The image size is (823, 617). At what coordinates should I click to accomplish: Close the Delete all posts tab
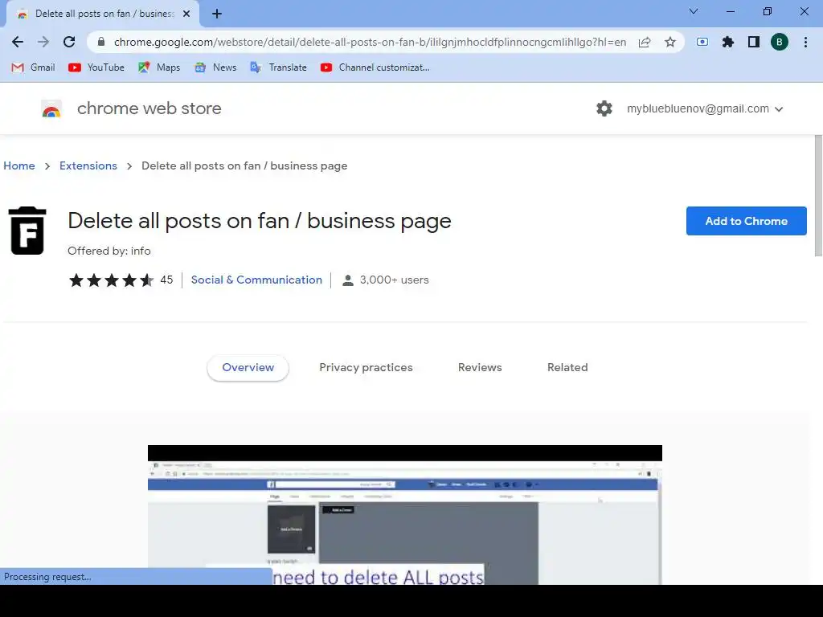(x=186, y=14)
